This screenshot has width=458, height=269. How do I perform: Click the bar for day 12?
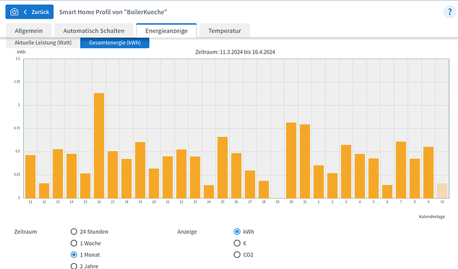coord(44,191)
